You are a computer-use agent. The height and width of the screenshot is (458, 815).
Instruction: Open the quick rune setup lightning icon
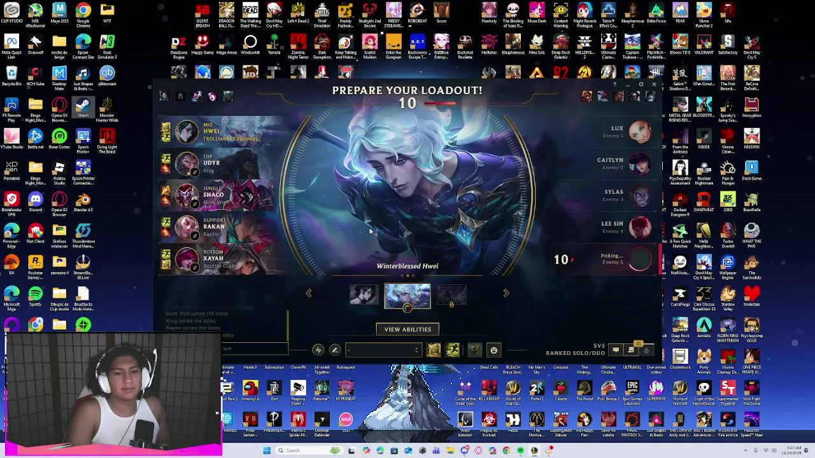tap(318, 350)
